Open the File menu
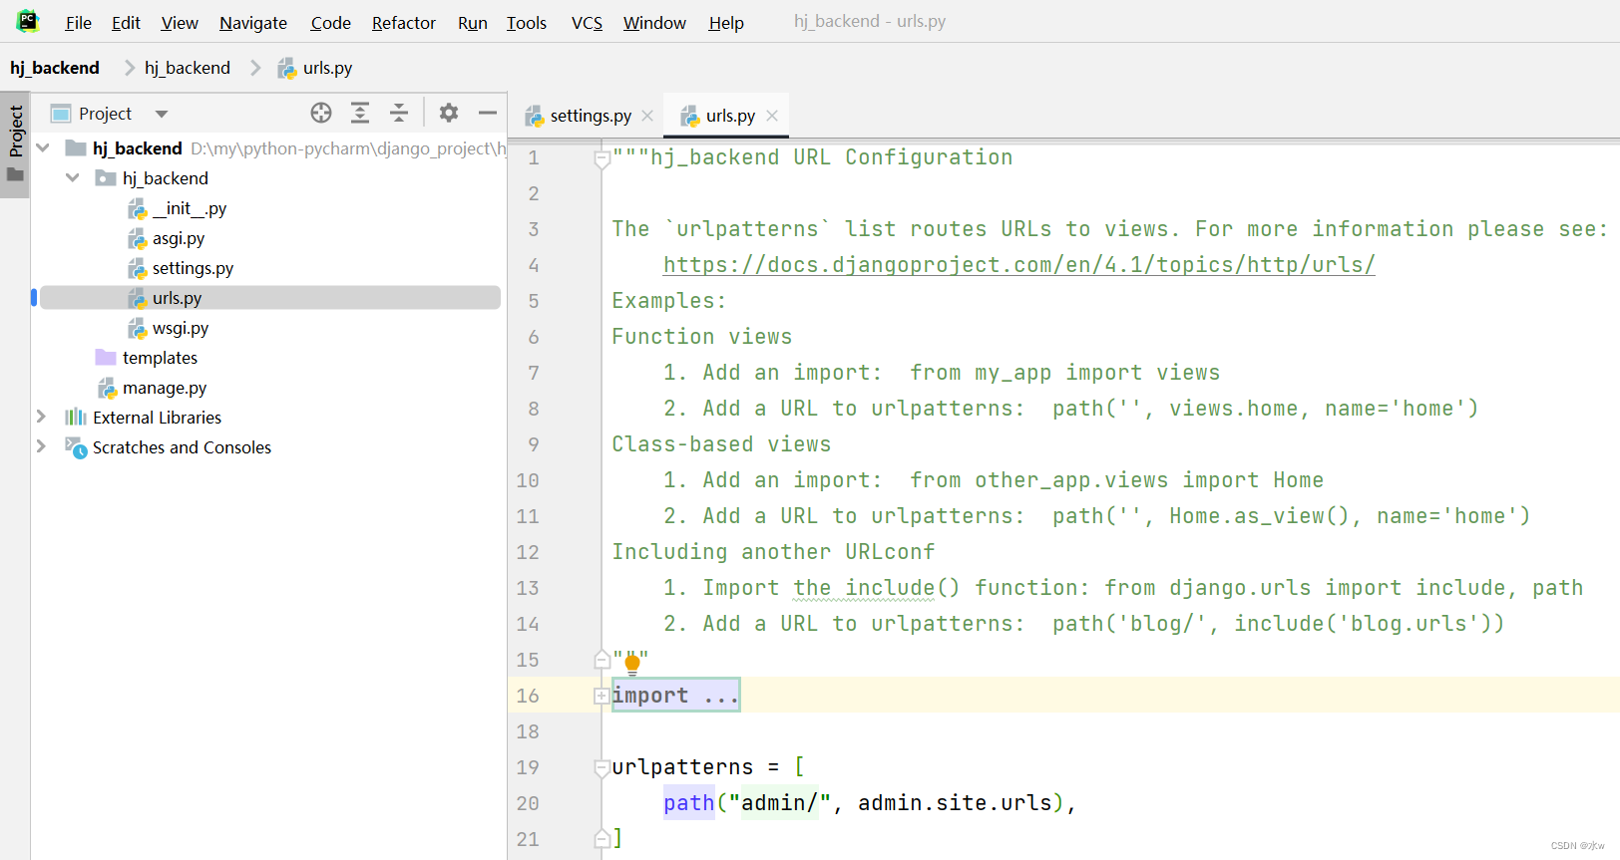 (x=78, y=22)
